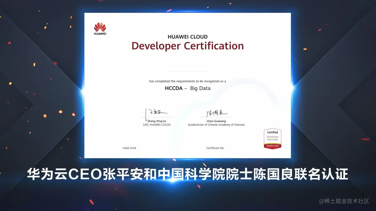Click the "HUAWEI CLOUD" heading text
The height and width of the screenshot is (211, 376).
coord(188,37)
